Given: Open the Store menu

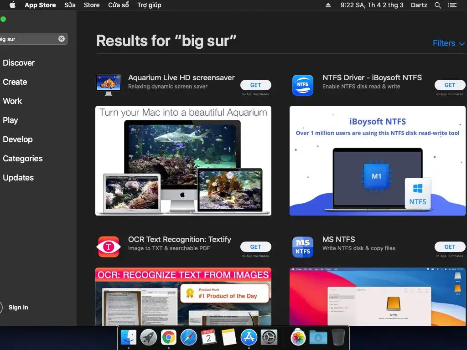Looking at the screenshot, I should 92,5.
